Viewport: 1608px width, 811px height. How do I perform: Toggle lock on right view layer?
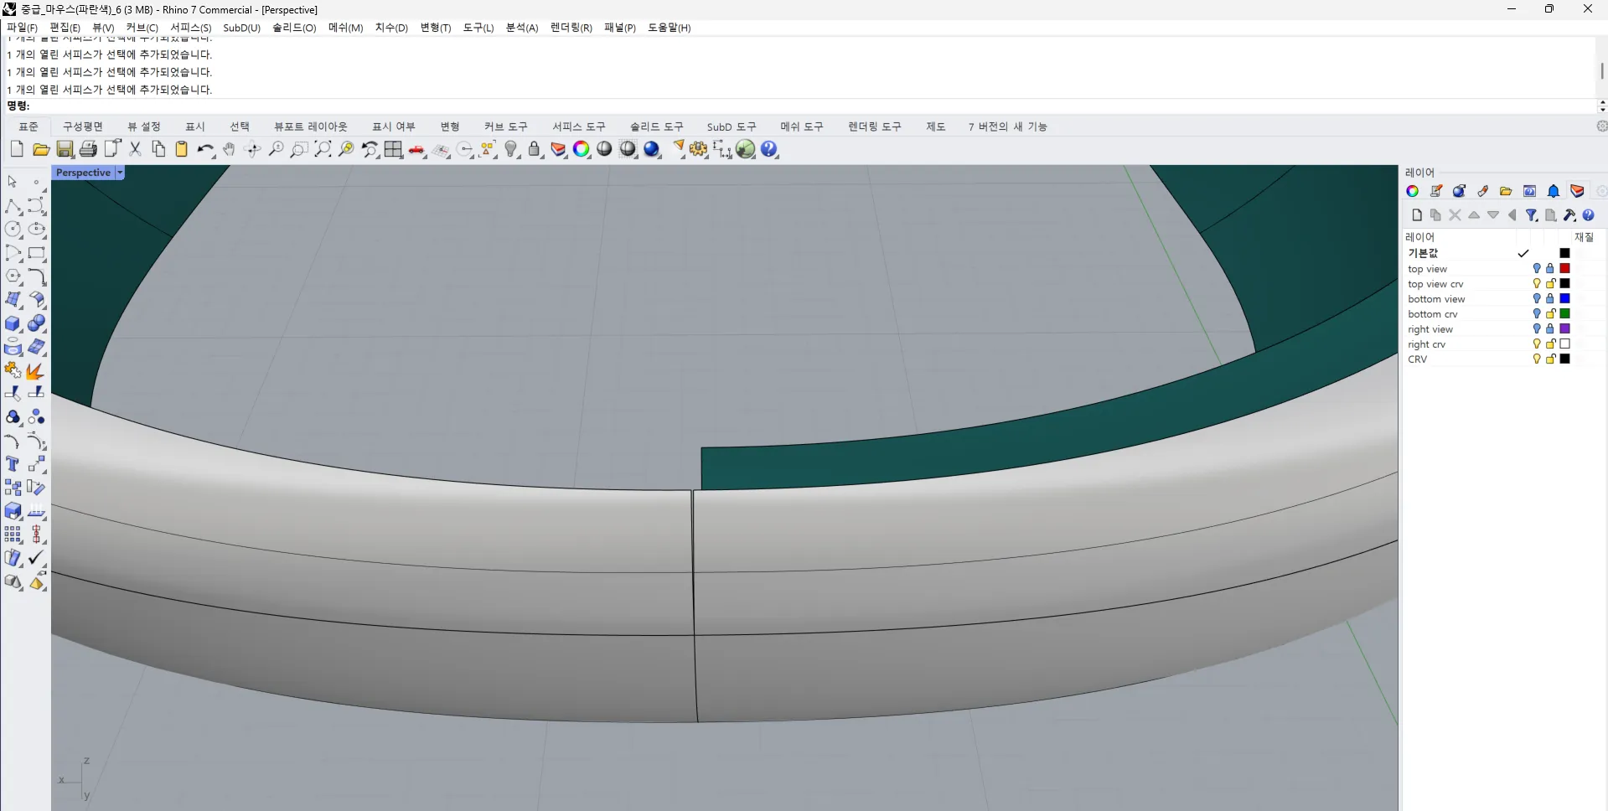[1550, 329]
